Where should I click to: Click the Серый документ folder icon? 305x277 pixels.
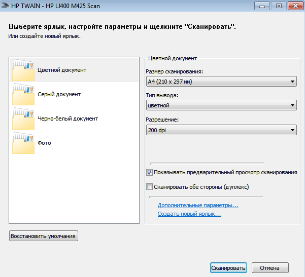point(23,94)
